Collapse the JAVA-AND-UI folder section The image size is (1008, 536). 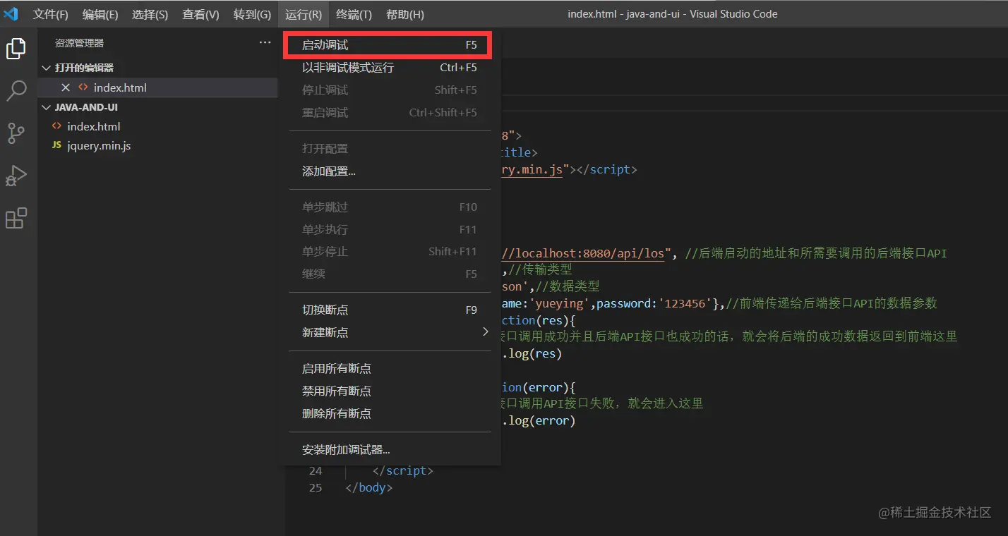(x=158, y=107)
